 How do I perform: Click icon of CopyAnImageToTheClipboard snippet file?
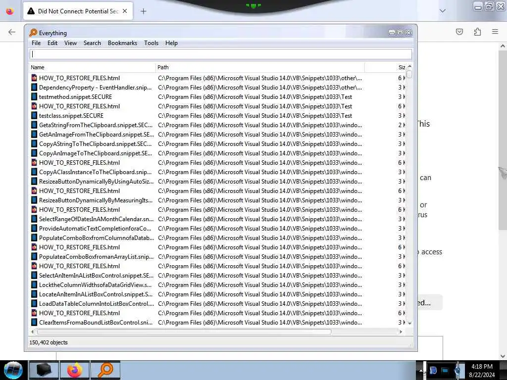pos(34,153)
